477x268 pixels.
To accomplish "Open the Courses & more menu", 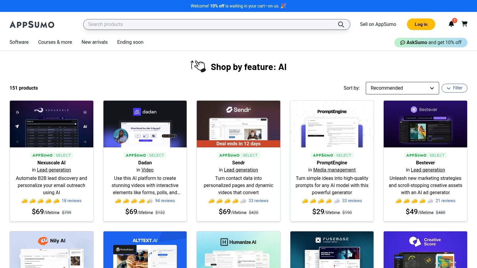I will [55, 42].
